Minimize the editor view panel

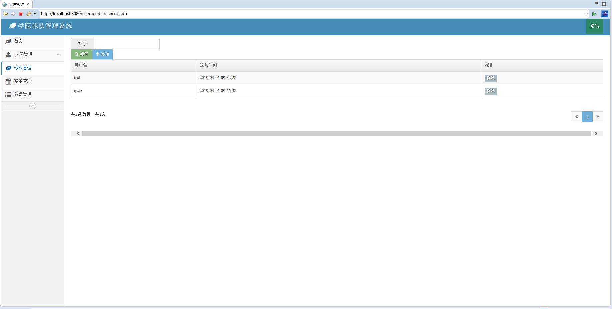[x=596, y=4]
